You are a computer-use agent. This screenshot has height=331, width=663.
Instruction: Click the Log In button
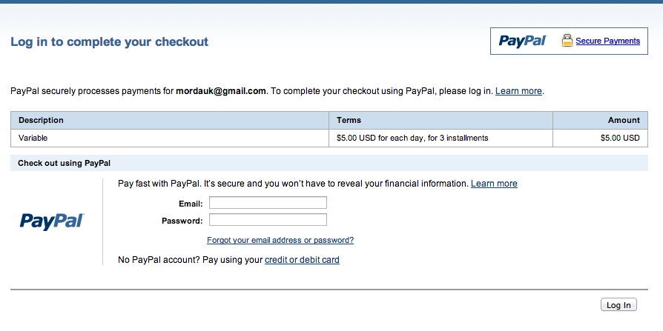click(619, 305)
